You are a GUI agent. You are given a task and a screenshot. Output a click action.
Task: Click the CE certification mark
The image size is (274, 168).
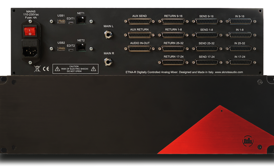coord(46,69)
